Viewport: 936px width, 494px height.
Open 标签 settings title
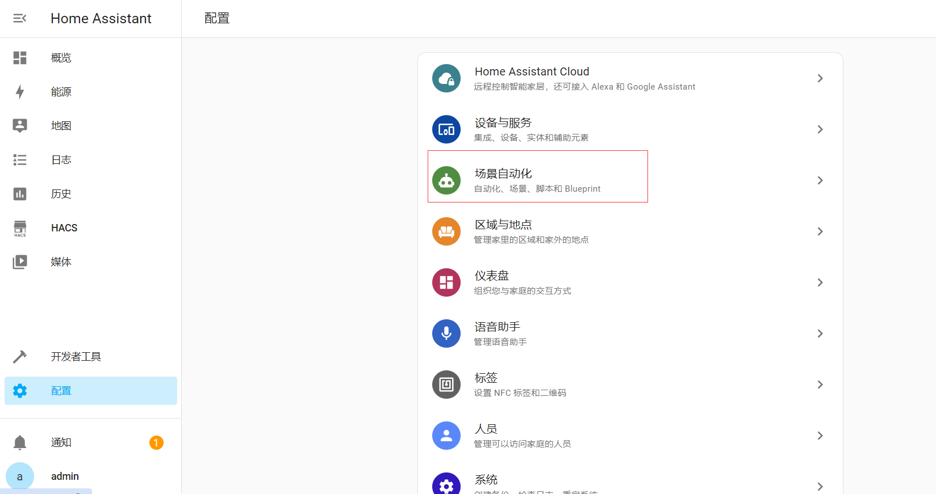[486, 378]
